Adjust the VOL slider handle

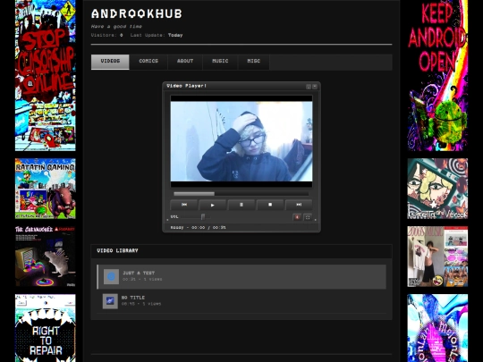point(203,217)
